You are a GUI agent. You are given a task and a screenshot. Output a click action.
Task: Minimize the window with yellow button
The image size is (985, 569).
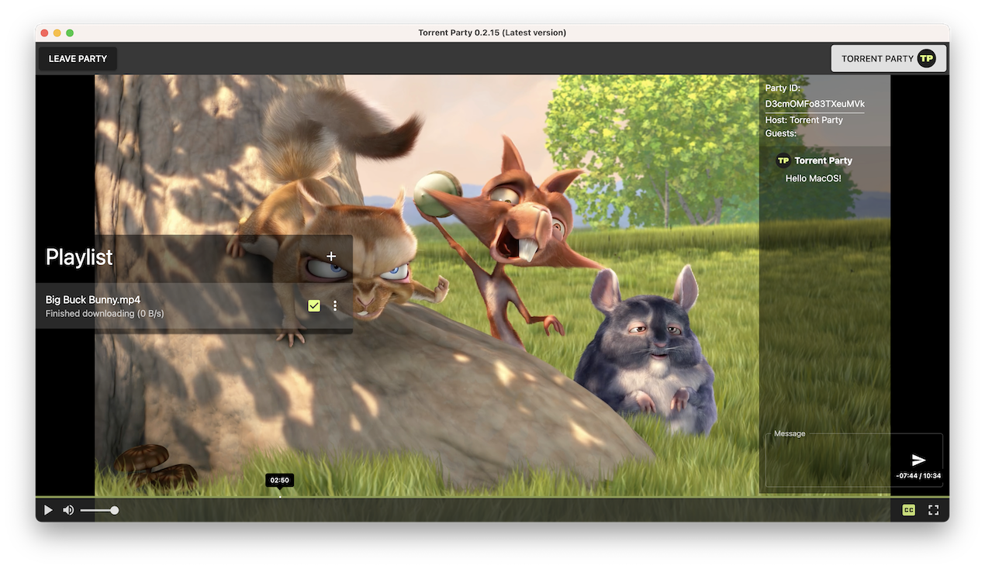coord(57,33)
